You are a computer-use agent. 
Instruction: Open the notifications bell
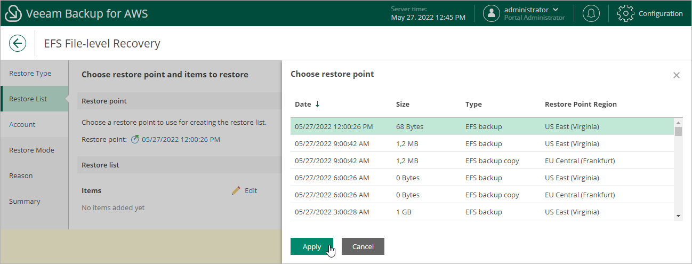pos(591,14)
